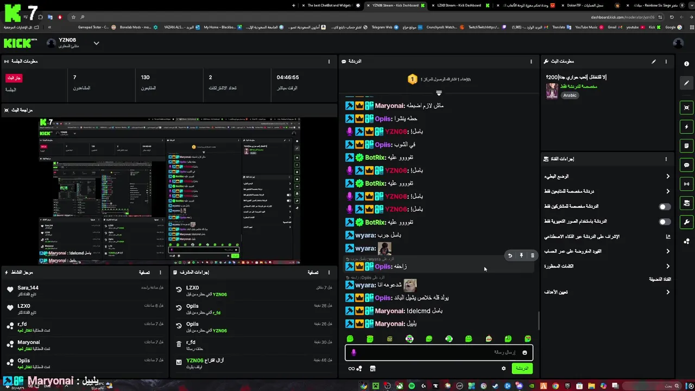Click inside the send message input field
695x391 pixels.
click(439, 352)
